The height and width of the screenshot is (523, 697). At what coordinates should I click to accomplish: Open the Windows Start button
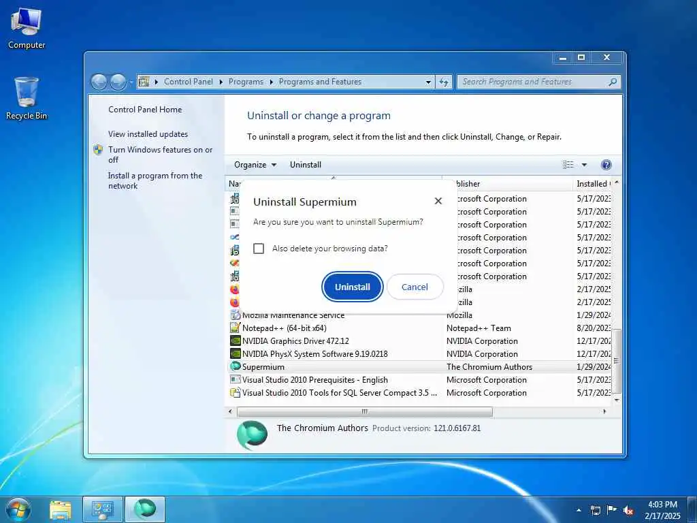(18, 510)
